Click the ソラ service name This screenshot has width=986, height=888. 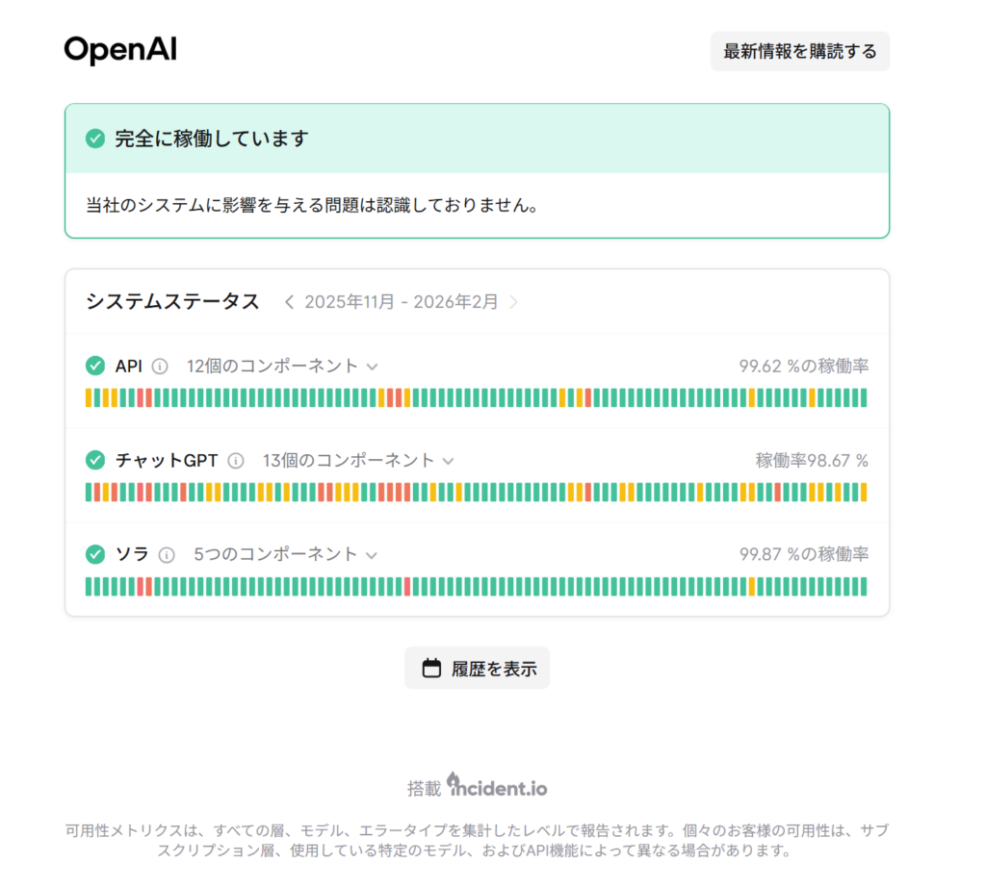132,555
